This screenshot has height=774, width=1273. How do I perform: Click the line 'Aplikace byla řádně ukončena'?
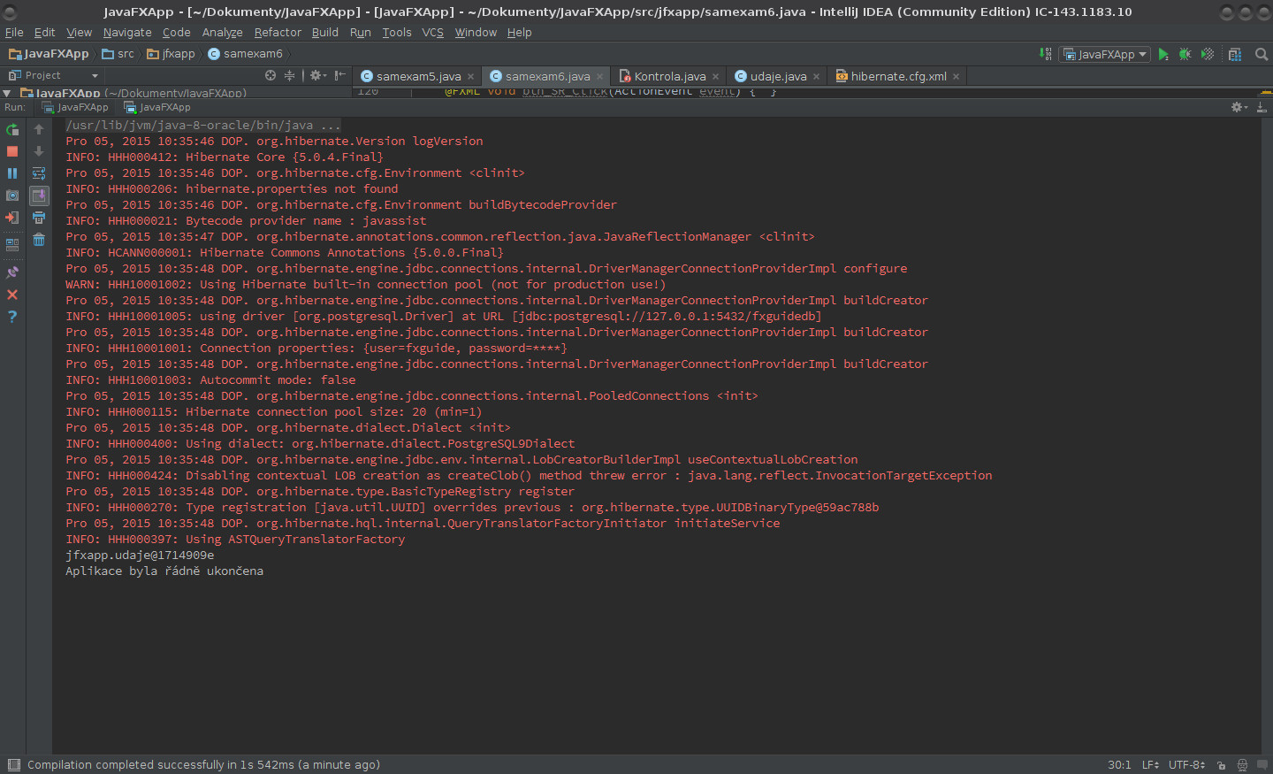[164, 571]
